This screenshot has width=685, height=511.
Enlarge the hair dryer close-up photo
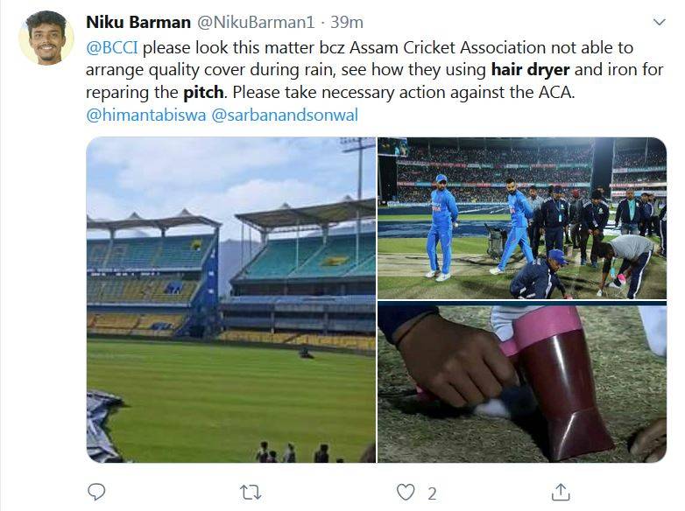coord(521,383)
